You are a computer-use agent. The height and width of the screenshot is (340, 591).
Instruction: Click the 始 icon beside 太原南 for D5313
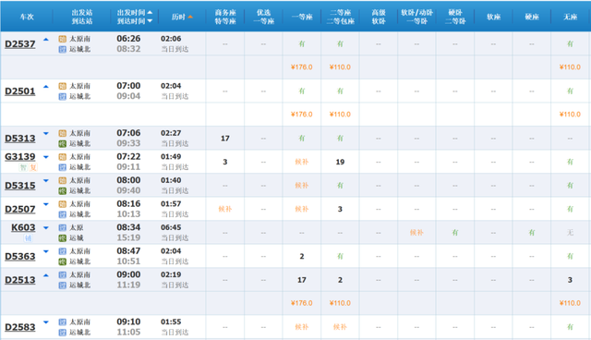[63, 133]
